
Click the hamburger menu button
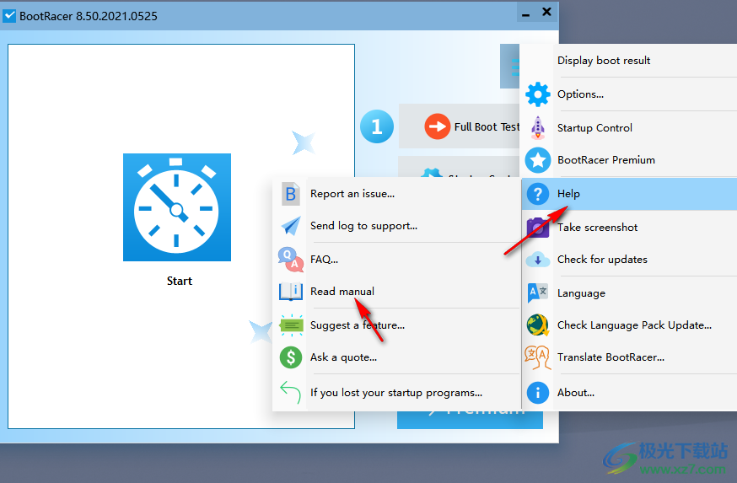click(510, 67)
